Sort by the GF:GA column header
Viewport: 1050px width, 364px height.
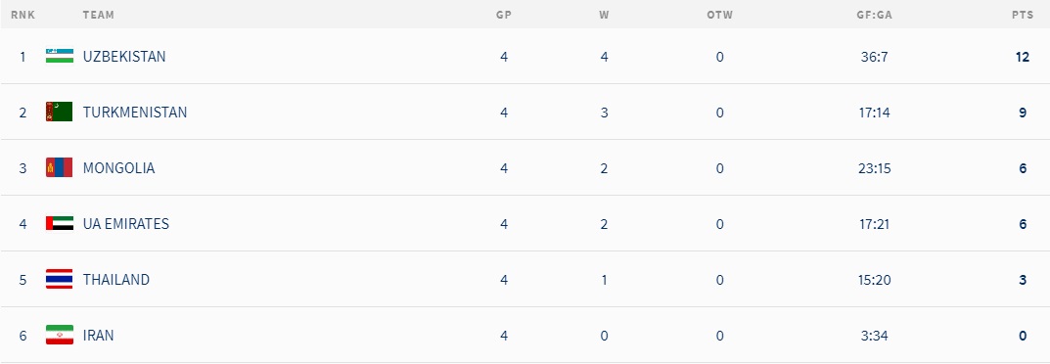coord(875,15)
